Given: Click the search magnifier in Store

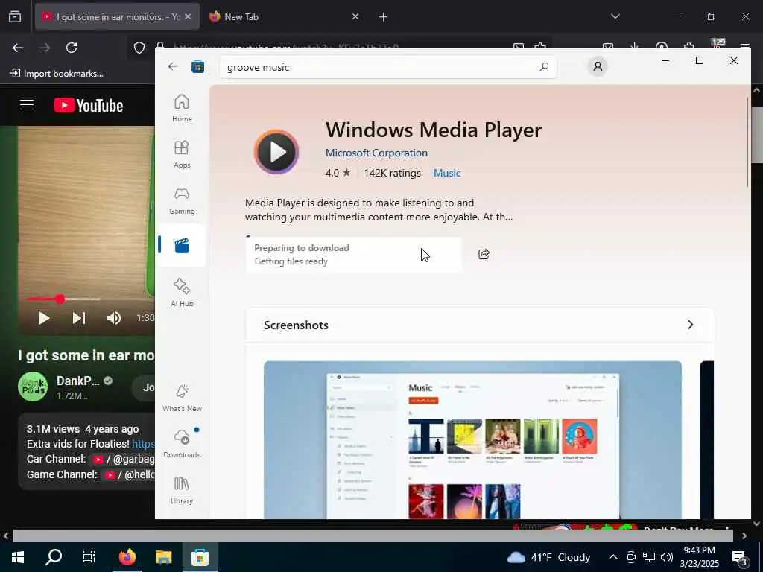Looking at the screenshot, I should (x=543, y=67).
